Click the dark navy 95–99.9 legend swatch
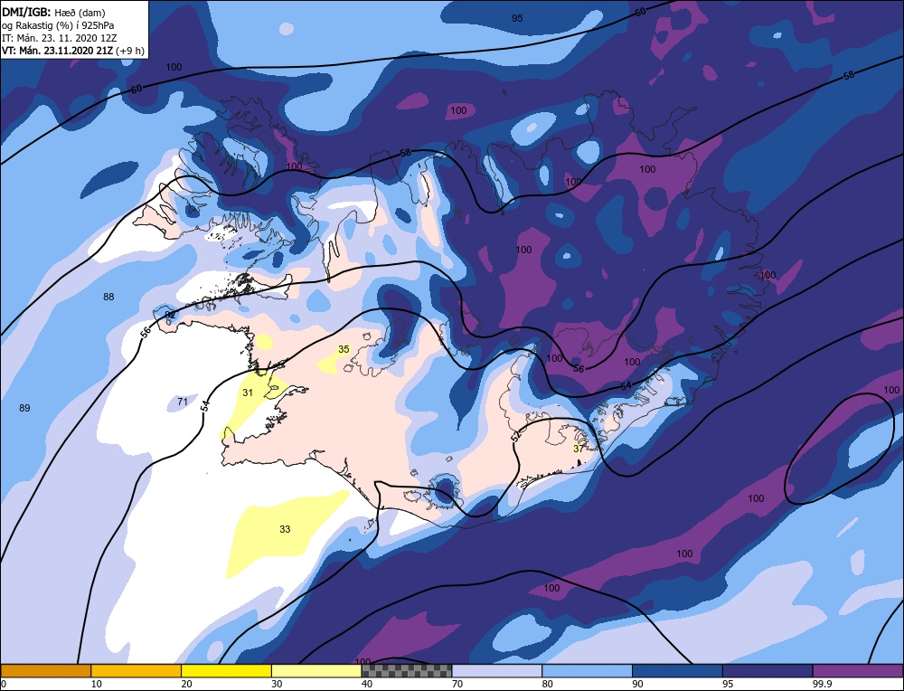This screenshot has width=904, height=691. (x=767, y=670)
